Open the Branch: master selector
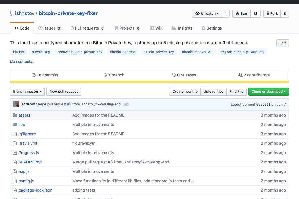The image size is (299, 199). (x=27, y=92)
